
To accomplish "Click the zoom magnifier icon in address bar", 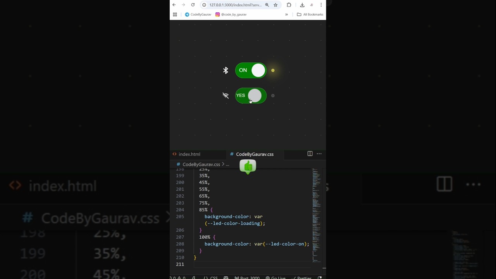I will point(267,5).
